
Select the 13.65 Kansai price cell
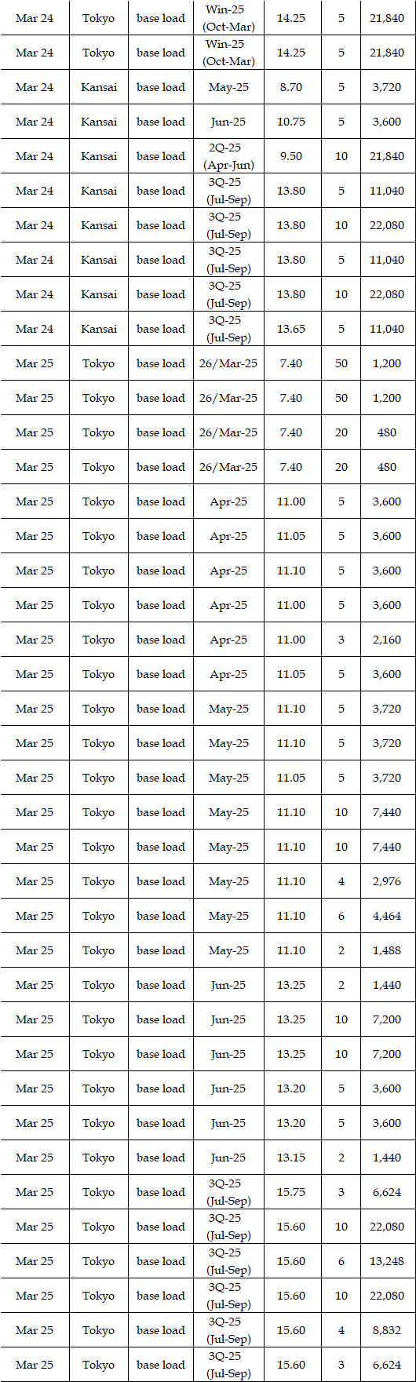291,329
